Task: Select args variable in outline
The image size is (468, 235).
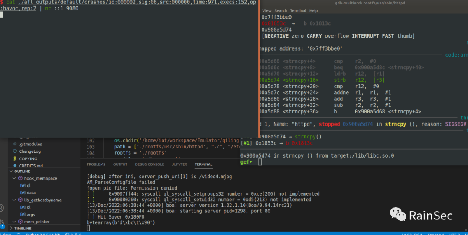Action: point(31,214)
